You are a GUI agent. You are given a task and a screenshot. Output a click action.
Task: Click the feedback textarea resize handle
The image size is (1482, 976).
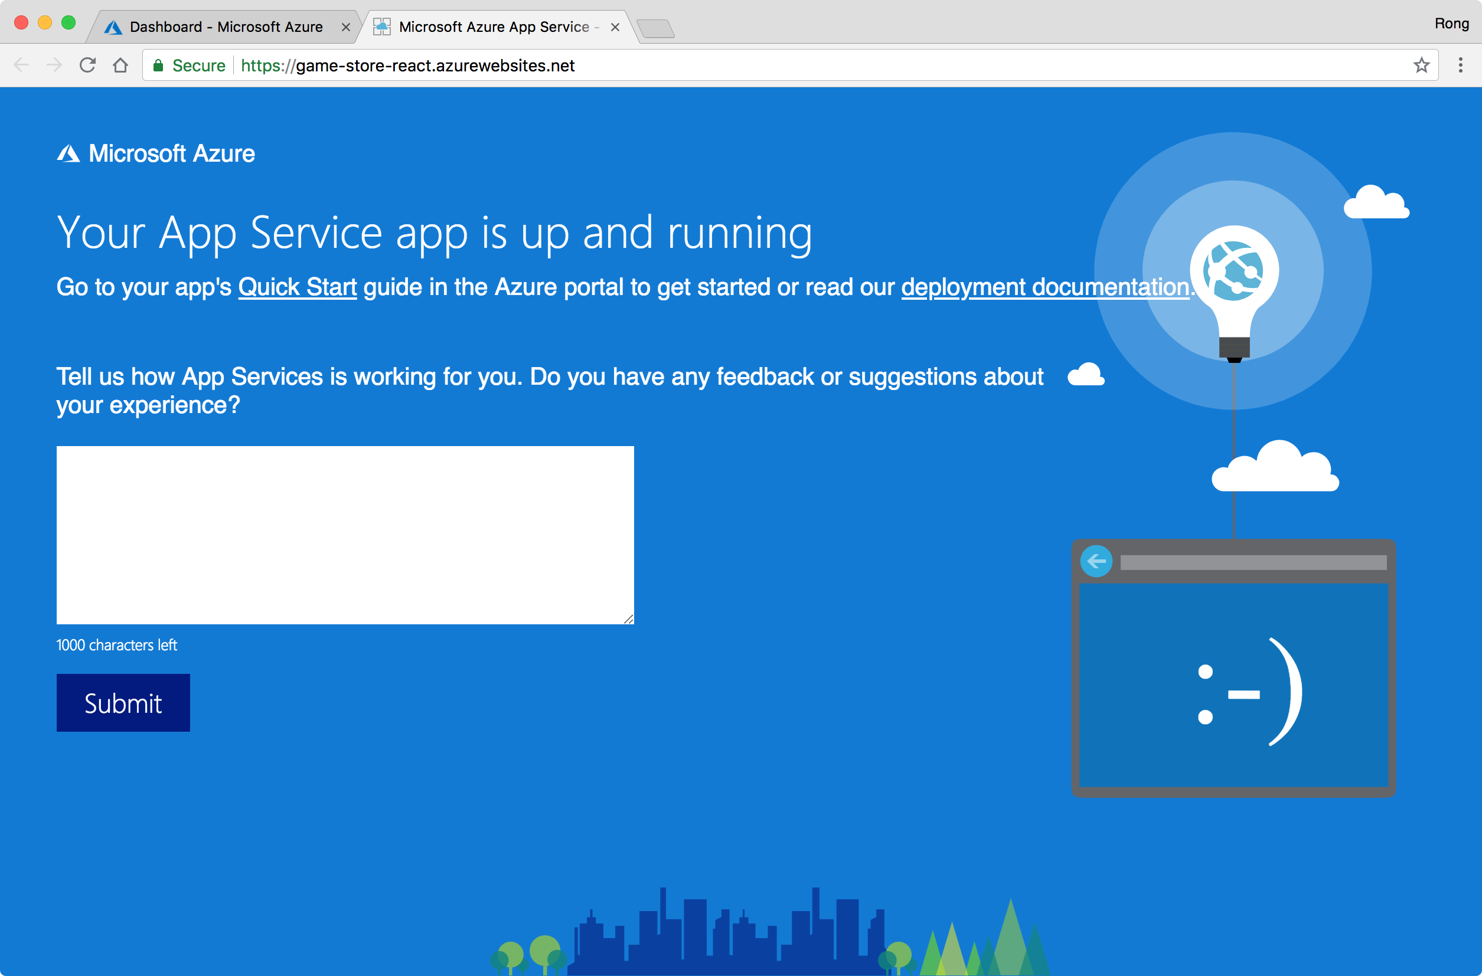point(628,619)
